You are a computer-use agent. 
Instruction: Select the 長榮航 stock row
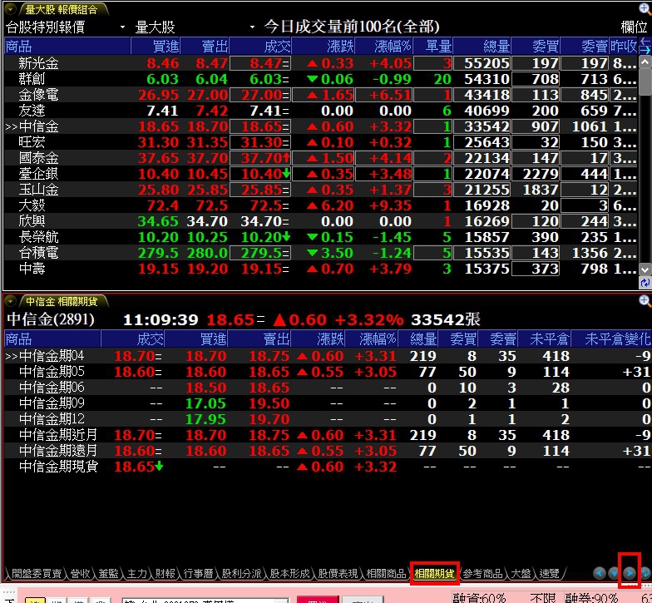tap(321, 237)
